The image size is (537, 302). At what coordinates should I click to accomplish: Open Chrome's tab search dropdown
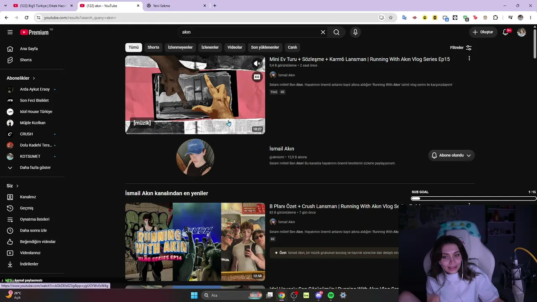pos(5,6)
